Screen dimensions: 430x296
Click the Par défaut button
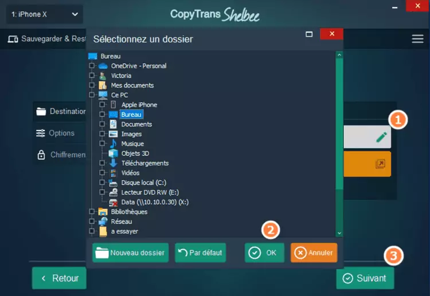click(200, 252)
